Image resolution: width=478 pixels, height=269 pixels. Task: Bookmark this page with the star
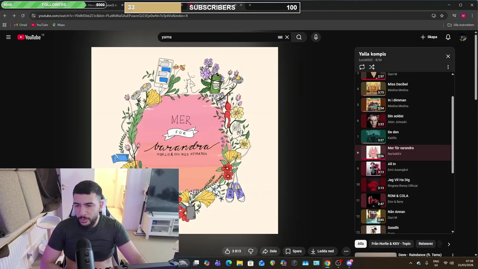click(x=442, y=16)
